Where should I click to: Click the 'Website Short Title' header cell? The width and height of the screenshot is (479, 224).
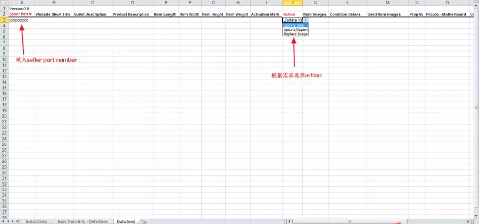(x=54, y=14)
